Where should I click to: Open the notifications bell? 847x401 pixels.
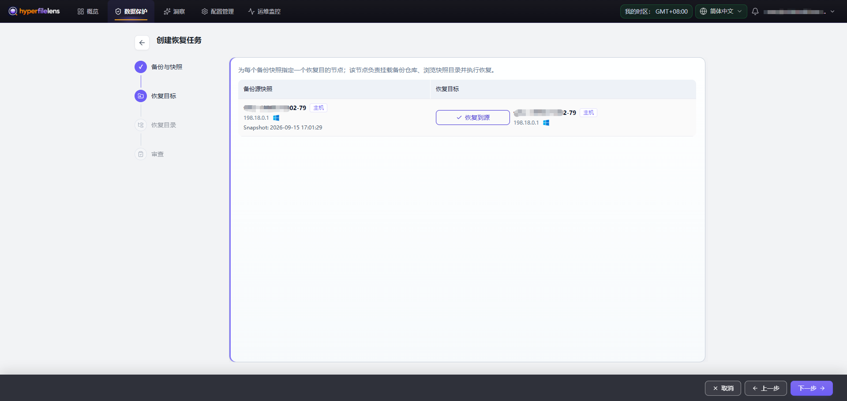755,11
